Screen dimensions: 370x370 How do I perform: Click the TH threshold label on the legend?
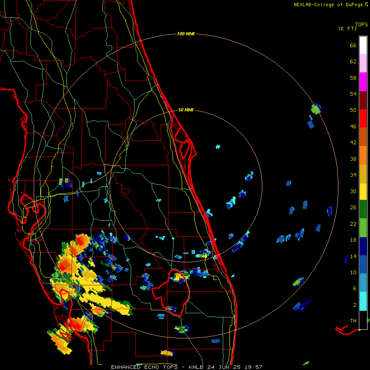353,321
